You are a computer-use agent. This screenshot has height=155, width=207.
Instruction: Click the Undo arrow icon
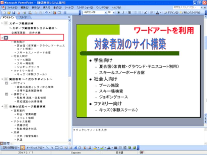pyautogui.click(x=47, y=12)
